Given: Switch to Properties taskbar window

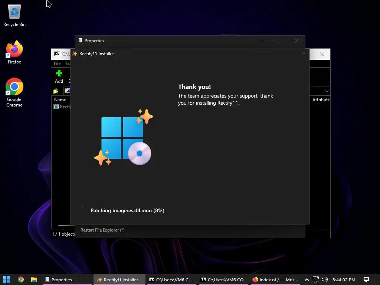Looking at the screenshot, I should coord(67,279).
